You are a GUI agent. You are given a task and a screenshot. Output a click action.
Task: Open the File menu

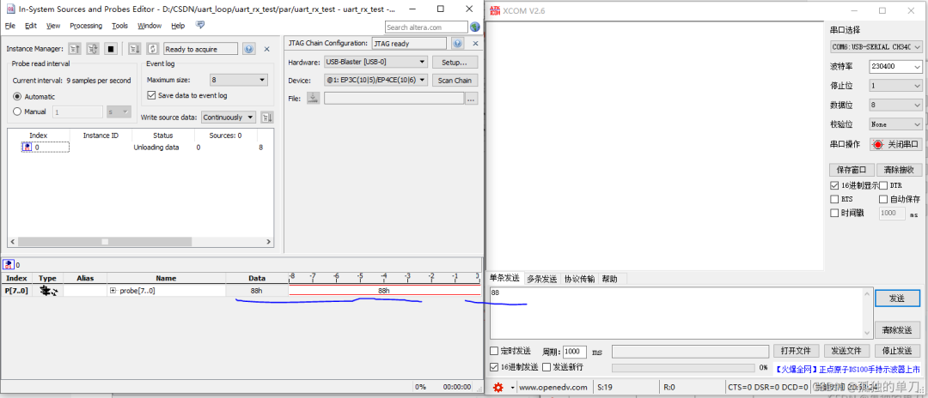tap(10, 26)
